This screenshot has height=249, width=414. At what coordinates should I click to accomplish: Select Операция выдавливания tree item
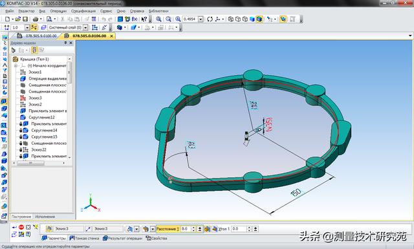[x=47, y=78]
